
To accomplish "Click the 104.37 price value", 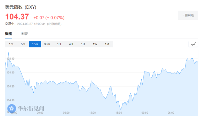I will point(17,17).
